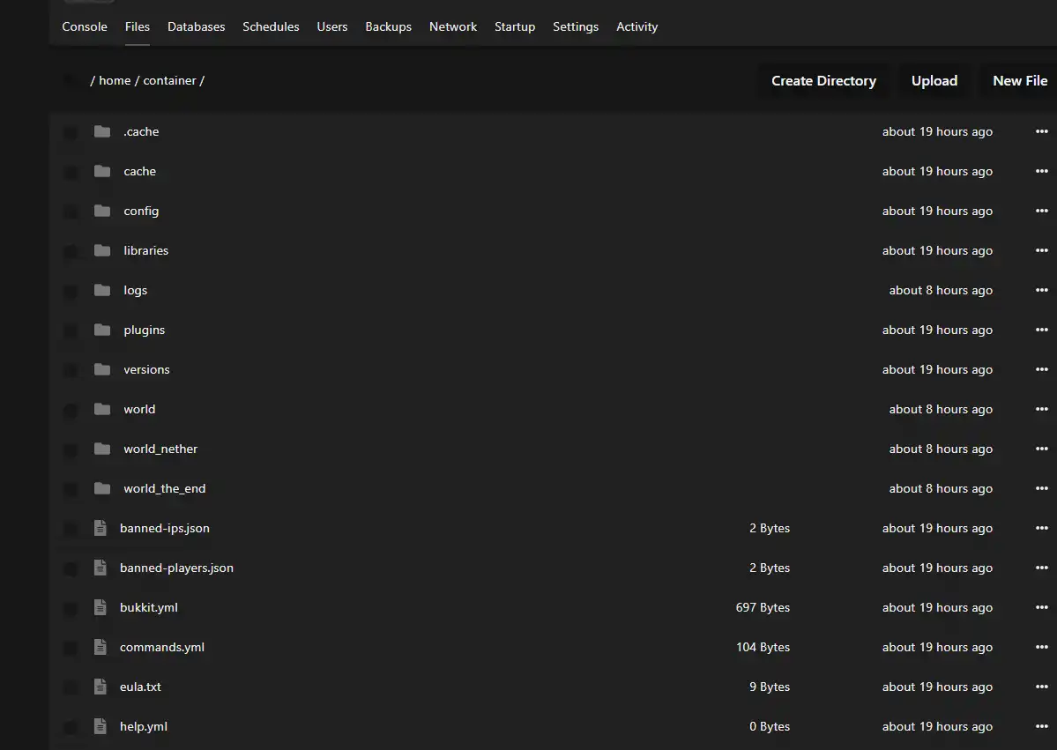
Task: Click the file icon beside banned-ips.json
Action: pyautogui.click(x=100, y=528)
